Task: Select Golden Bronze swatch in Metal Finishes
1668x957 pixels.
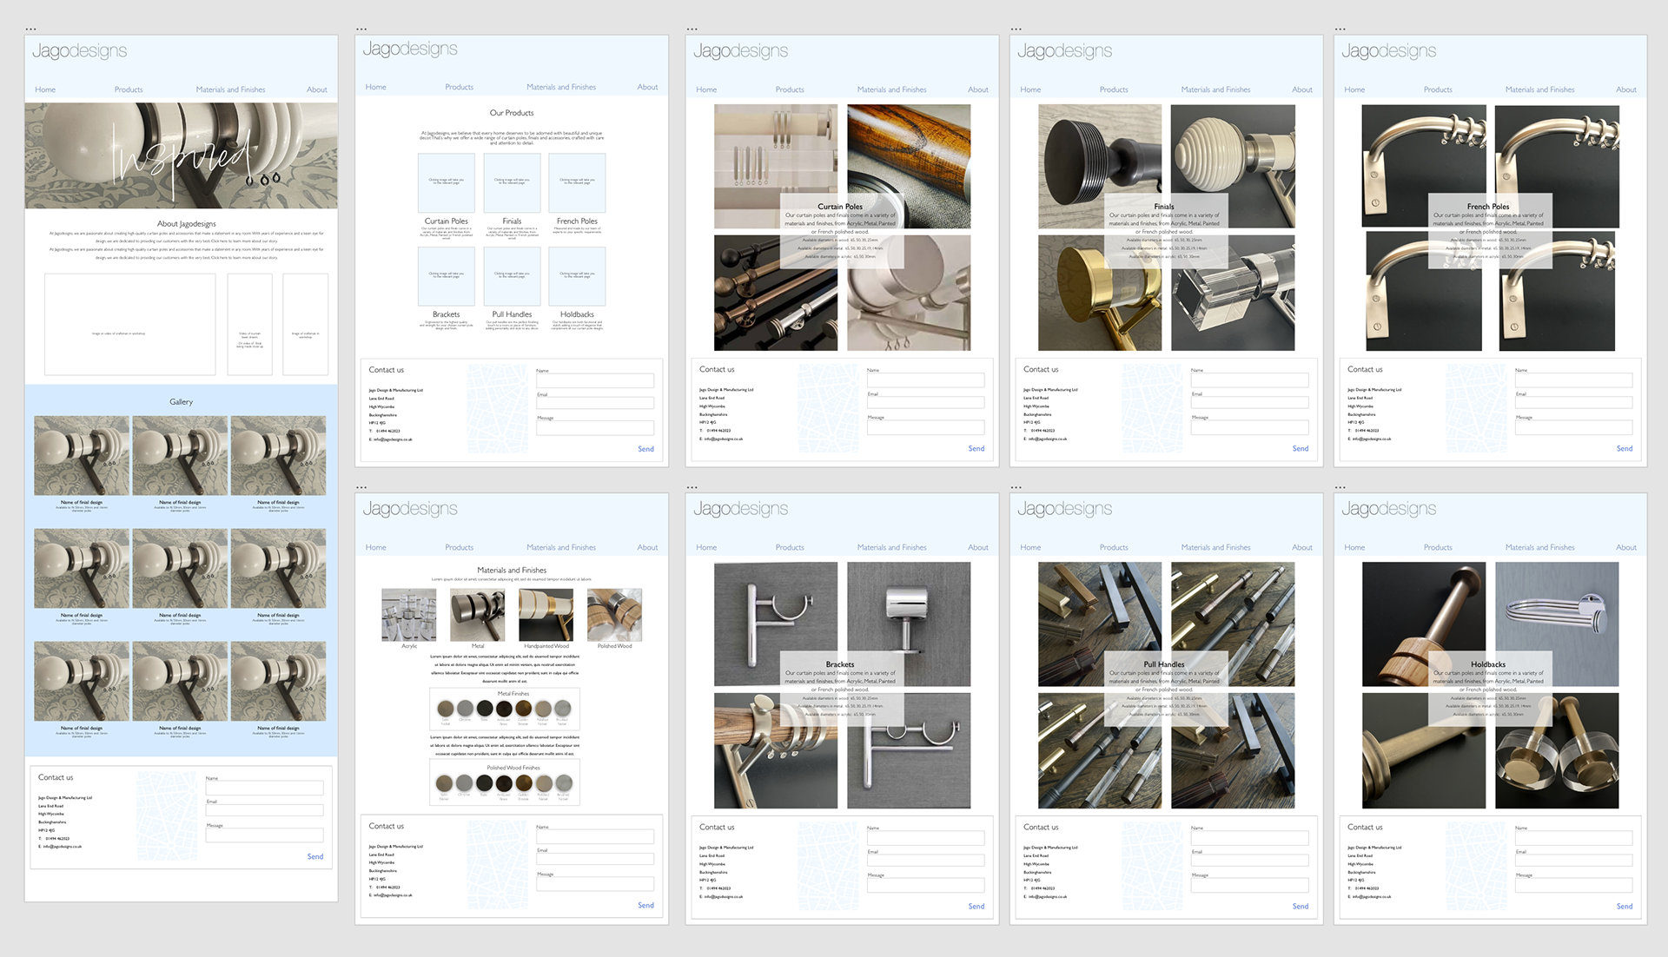Action: point(524,709)
